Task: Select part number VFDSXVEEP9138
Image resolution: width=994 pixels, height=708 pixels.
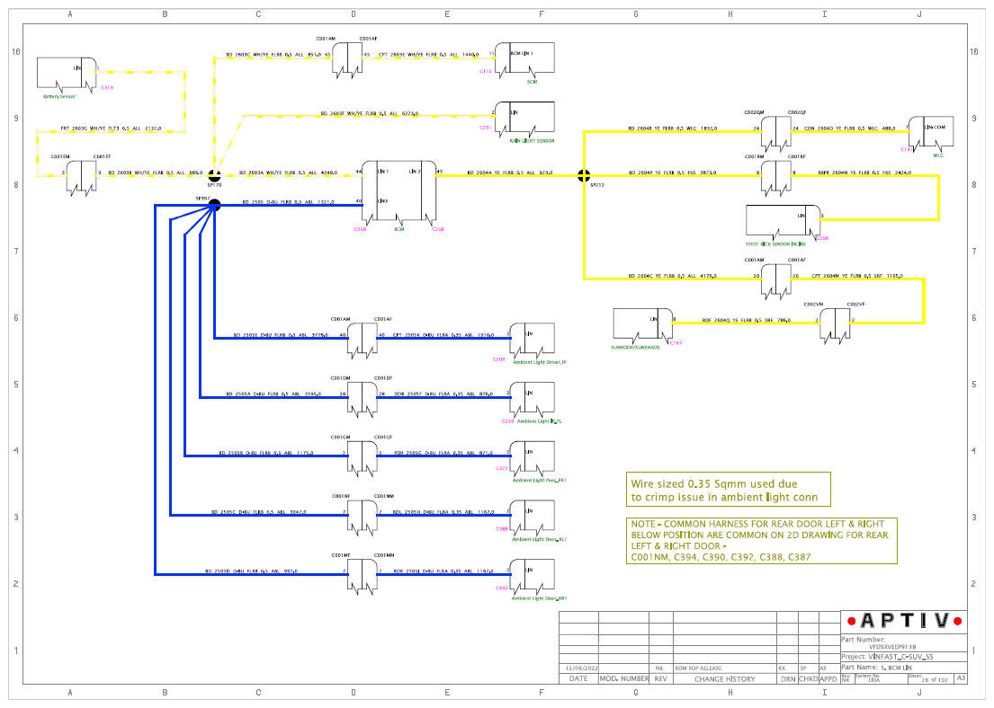Action: click(892, 647)
